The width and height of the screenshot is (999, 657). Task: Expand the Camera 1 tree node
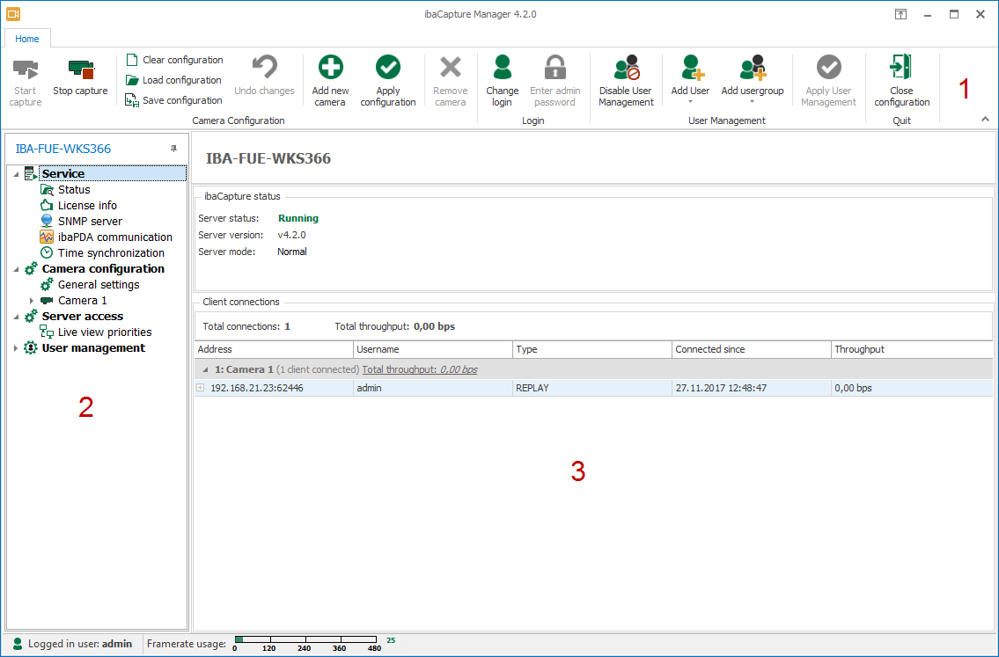tap(32, 301)
